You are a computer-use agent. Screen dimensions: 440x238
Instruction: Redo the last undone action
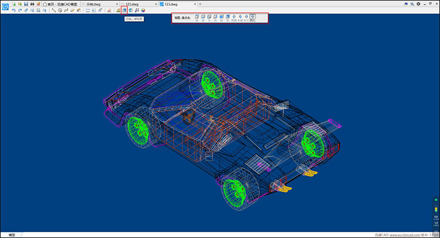point(20,11)
